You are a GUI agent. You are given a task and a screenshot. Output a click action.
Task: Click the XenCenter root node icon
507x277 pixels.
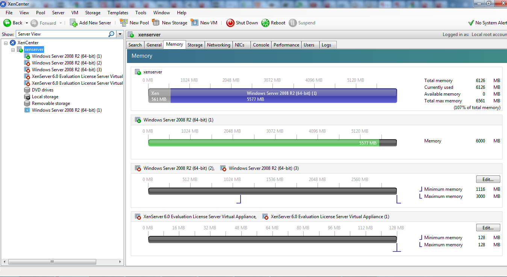pos(13,43)
